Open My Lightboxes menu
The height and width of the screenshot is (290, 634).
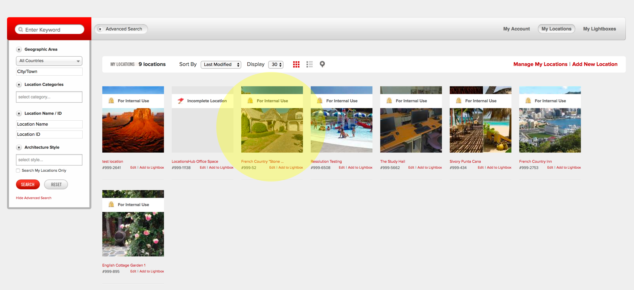point(600,29)
